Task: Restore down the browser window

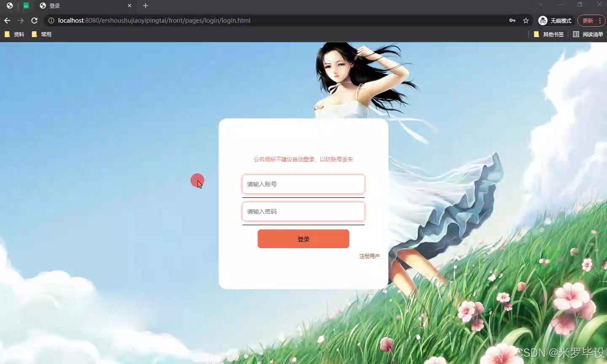Action: pyautogui.click(x=580, y=4)
